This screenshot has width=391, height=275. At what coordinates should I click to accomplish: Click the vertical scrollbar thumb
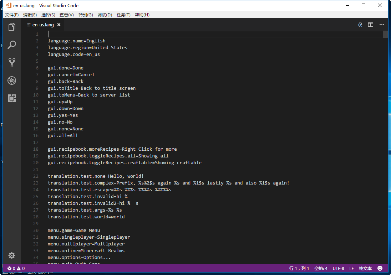[386, 34]
